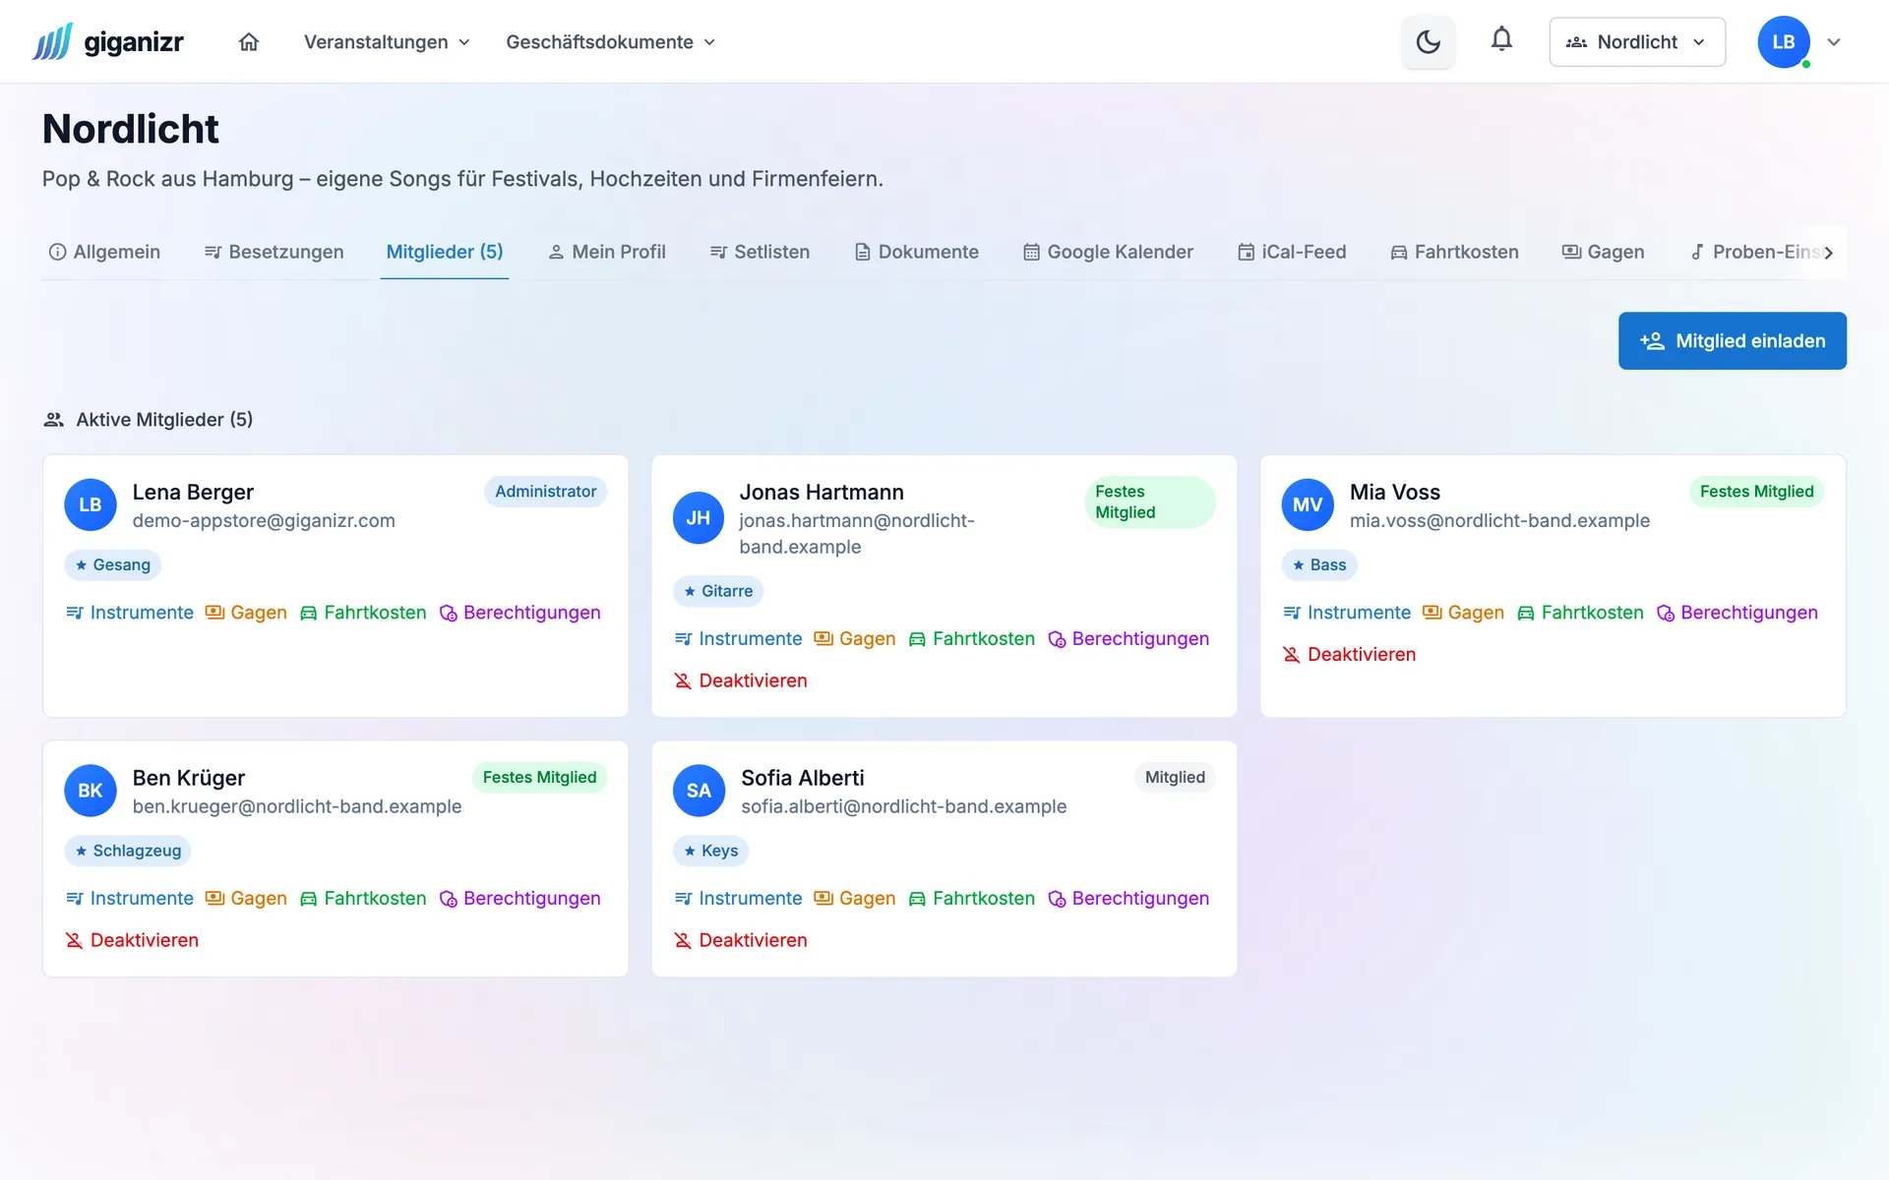Open the iCal-Feed tab

[x=1292, y=252]
